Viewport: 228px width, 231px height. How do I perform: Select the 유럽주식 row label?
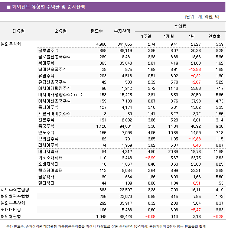click(46, 76)
